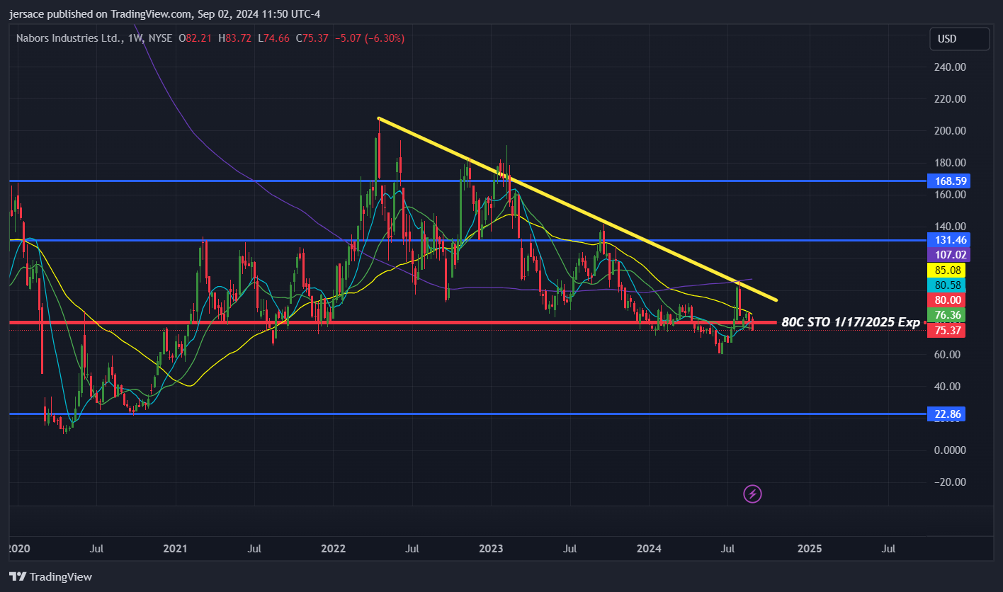This screenshot has width=1003, height=592.
Task: Click the purple lightning bolt event icon
Action: [752, 494]
